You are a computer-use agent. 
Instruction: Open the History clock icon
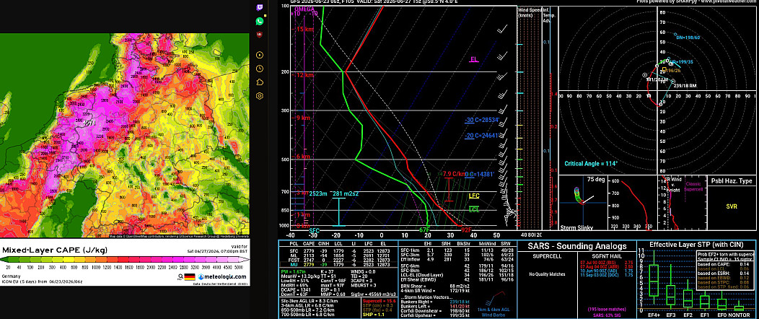pyautogui.click(x=260, y=69)
